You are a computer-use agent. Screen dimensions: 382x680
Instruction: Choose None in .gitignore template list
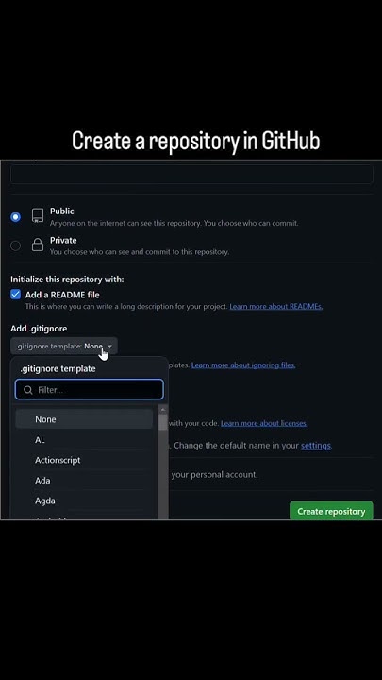tap(84, 419)
